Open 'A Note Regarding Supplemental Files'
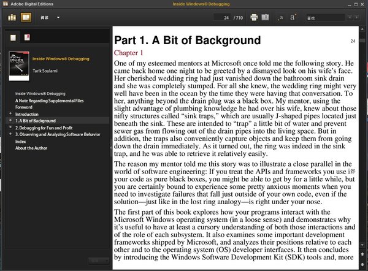The width and height of the screenshot is (368, 271). point(49,101)
